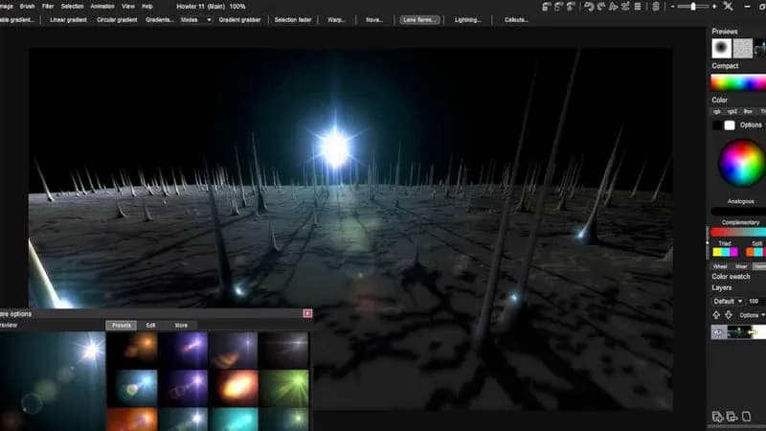Switch to More tab in flare options
766x431 pixels.
click(x=181, y=325)
